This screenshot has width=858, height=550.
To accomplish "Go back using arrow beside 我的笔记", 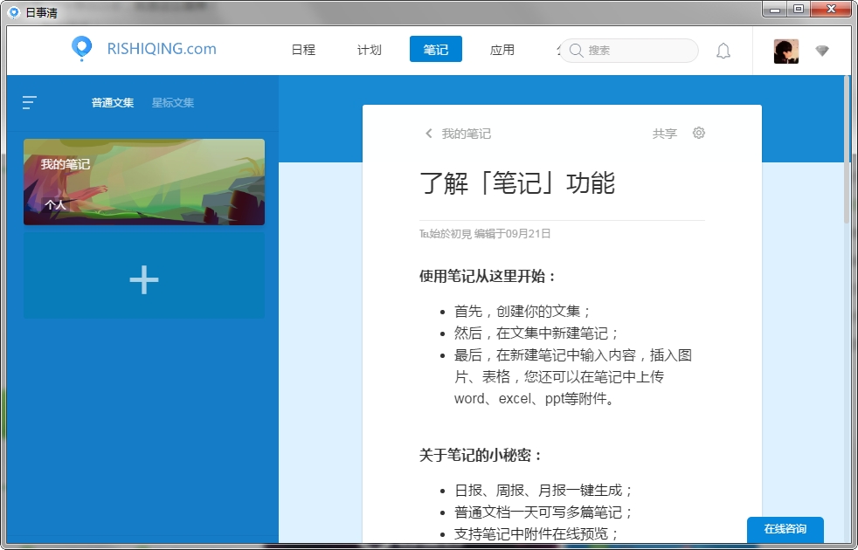I will 428,134.
